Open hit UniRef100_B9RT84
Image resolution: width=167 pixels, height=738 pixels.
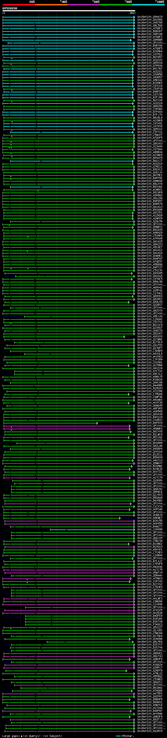point(150,46)
